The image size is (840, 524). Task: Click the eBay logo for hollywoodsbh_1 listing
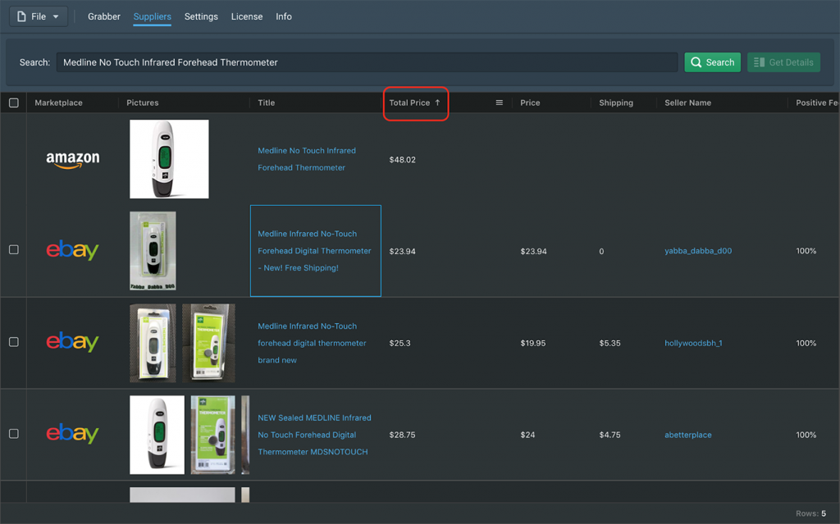point(72,343)
